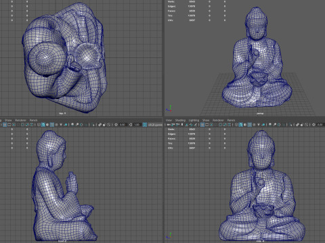Toggle Resolution Gate in front view toolbar
This screenshot has width=325, height=243.
coord(211,124)
